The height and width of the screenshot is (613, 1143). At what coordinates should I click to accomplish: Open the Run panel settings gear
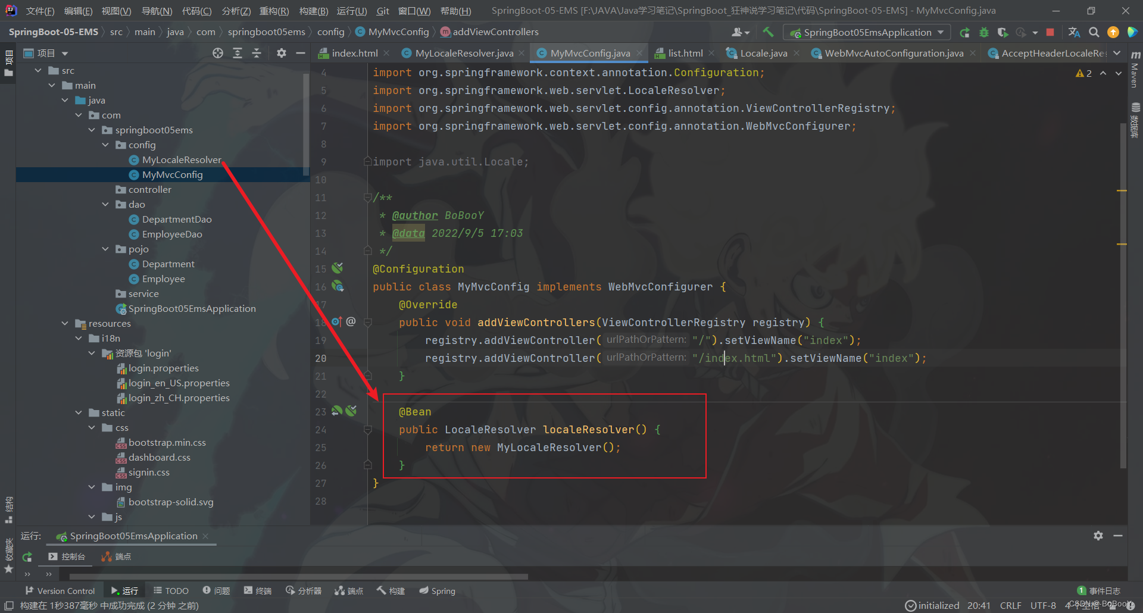coord(1098,536)
